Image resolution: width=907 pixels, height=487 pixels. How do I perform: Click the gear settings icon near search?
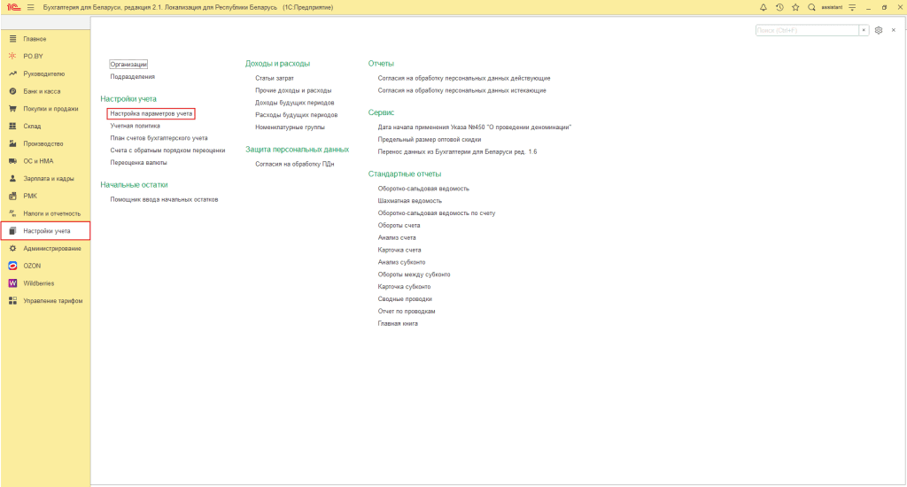coord(879,30)
